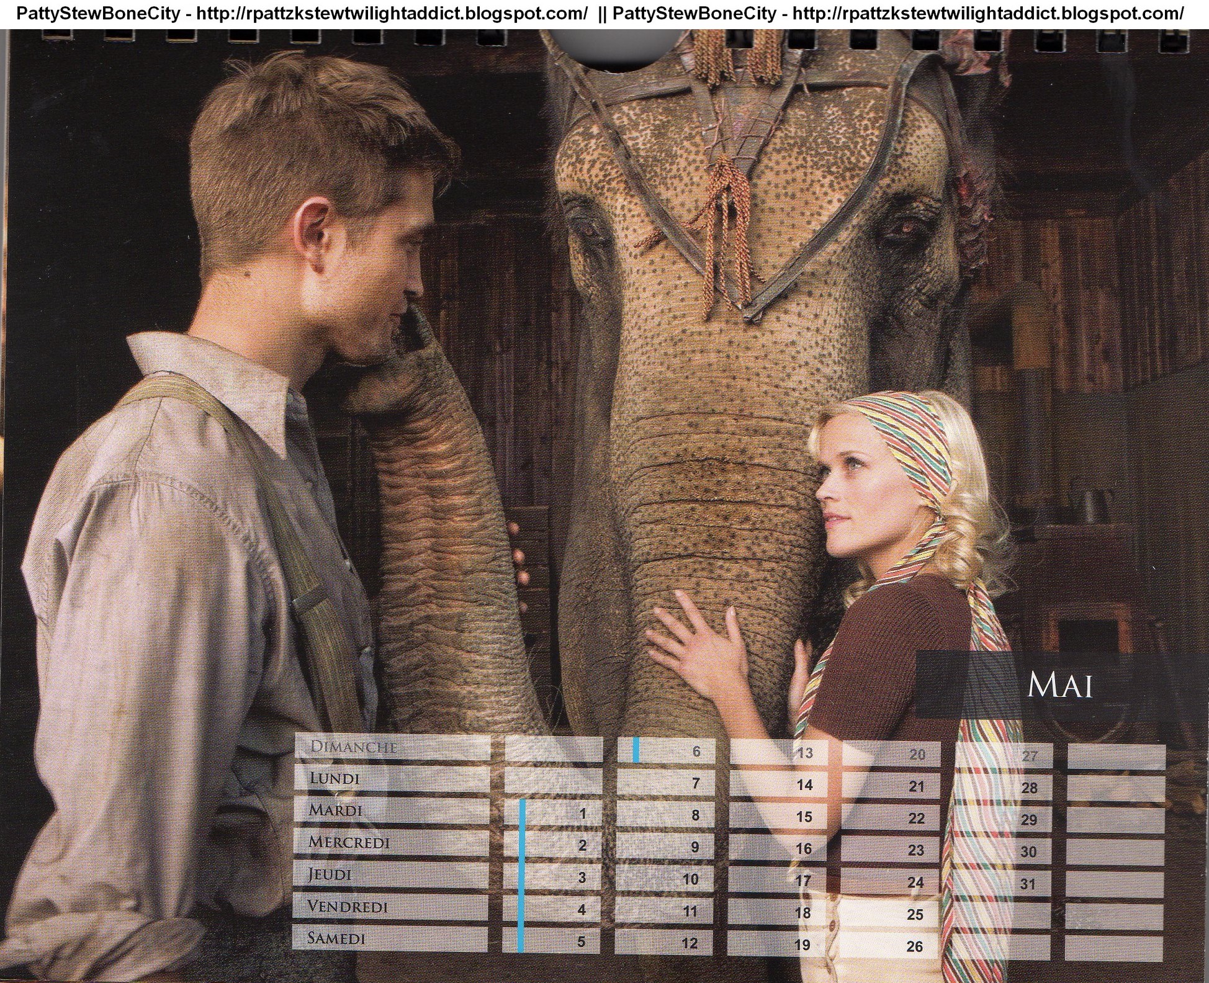1209x983 pixels.
Task: Select date 22 calendar cell
Action: 916,819
